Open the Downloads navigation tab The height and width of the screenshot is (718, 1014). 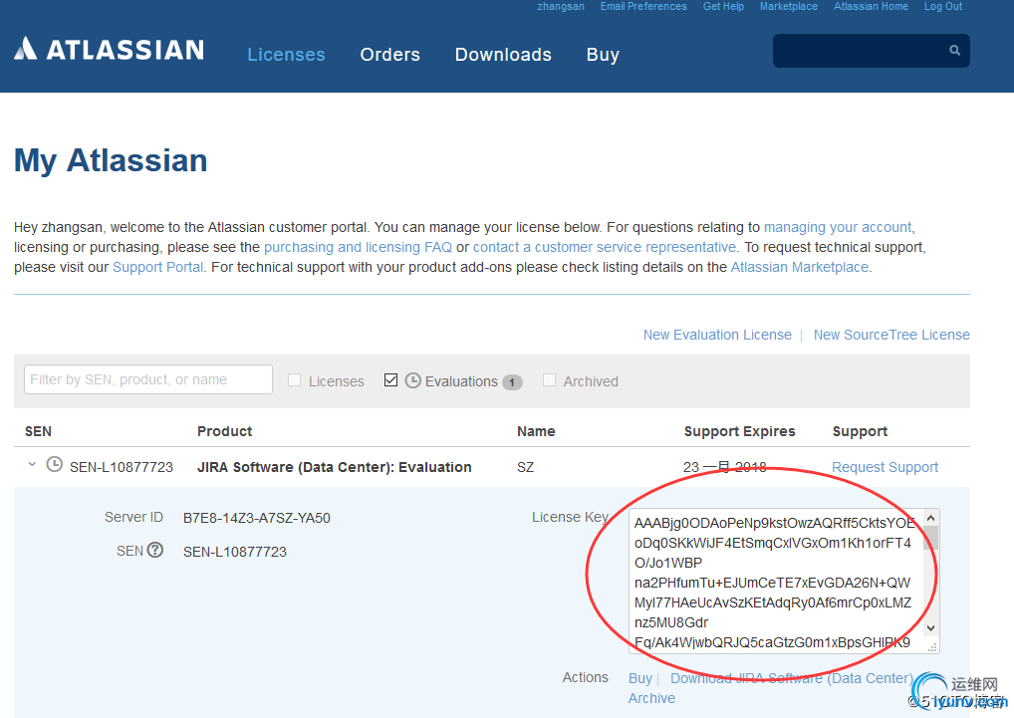503,55
